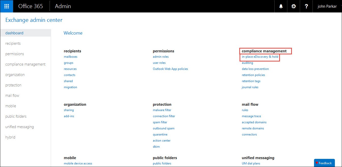Open the Office 365 app launcher
Screen dimensions: 342x167
pos(6,6)
